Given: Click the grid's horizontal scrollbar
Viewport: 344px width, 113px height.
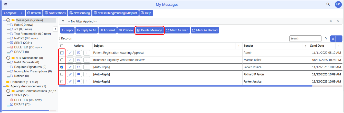Looking at the screenshot, I should point(186,86).
